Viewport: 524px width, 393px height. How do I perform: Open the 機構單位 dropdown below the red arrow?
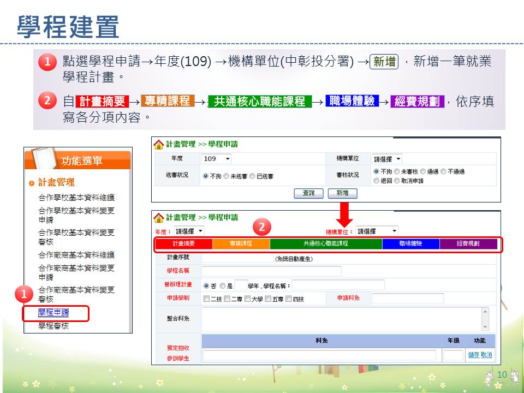pos(377,231)
